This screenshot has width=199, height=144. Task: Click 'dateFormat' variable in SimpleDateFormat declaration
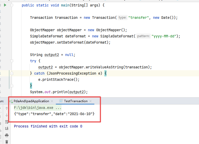pyautogui.click(x=75, y=36)
